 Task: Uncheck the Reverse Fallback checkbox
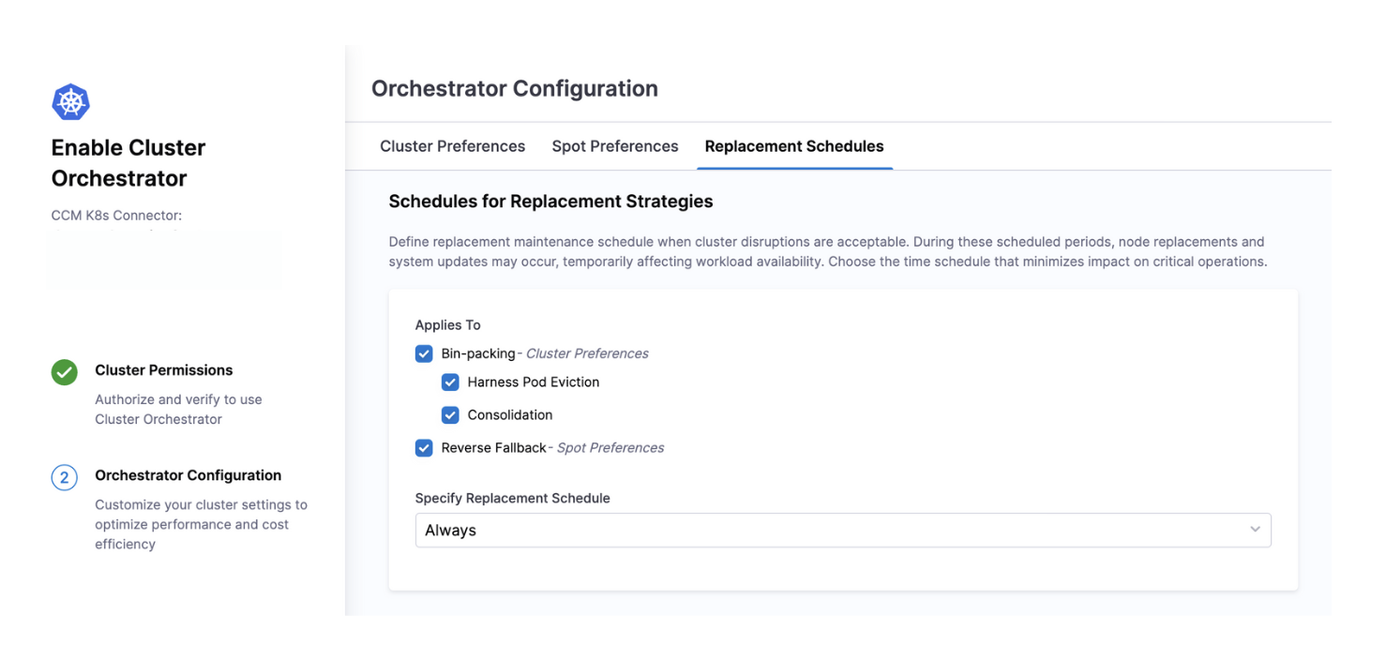pyautogui.click(x=424, y=448)
